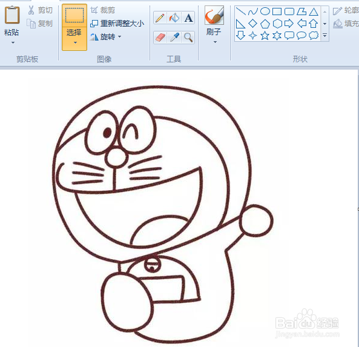Open Resize (重新调整大小) dialog
359x347 pixels.
[x=117, y=24]
